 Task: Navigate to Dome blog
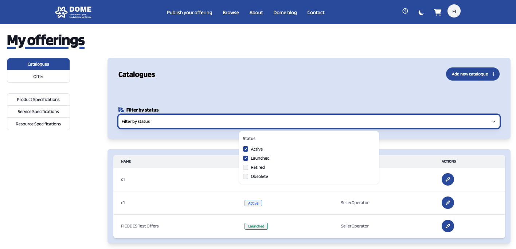pos(285,12)
